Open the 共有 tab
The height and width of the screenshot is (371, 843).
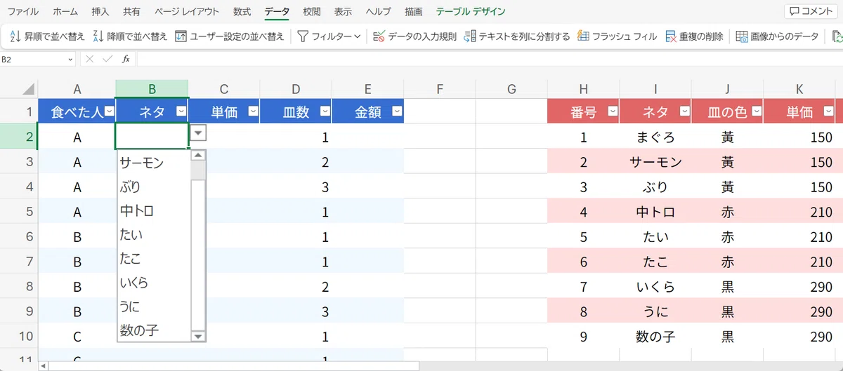click(x=131, y=12)
